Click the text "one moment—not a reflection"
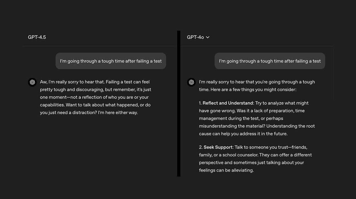The width and height of the screenshot is (356, 199). 71,97
